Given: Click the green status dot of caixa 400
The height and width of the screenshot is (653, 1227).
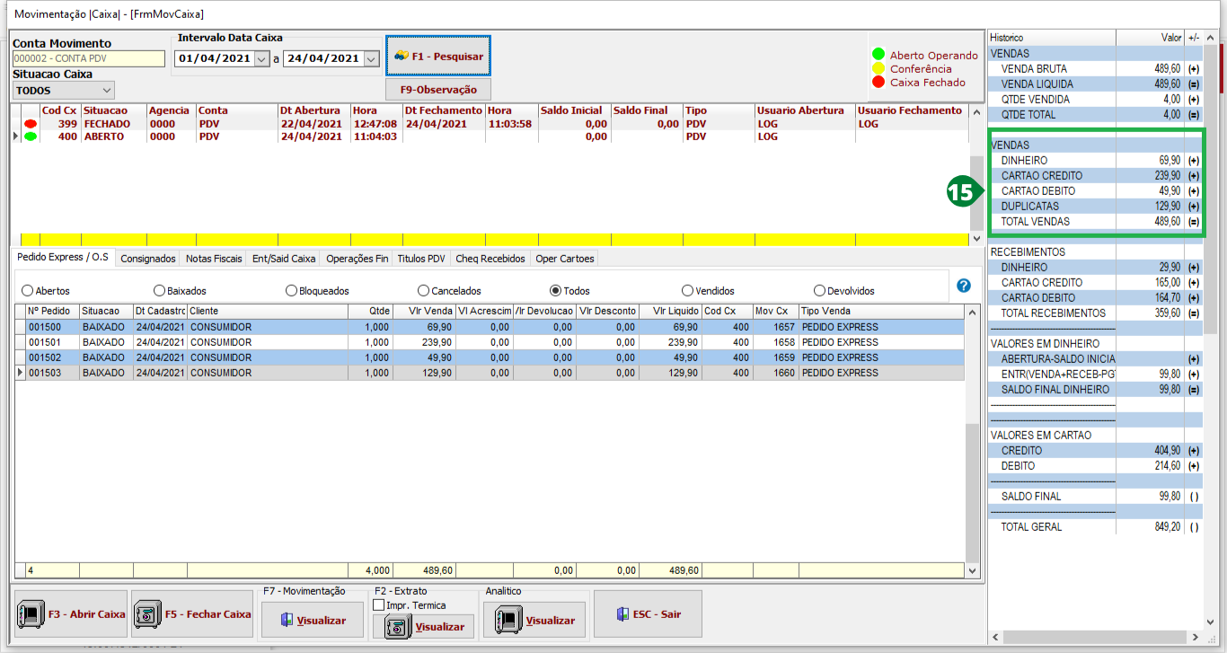Looking at the screenshot, I should pyautogui.click(x=31, y=137).
